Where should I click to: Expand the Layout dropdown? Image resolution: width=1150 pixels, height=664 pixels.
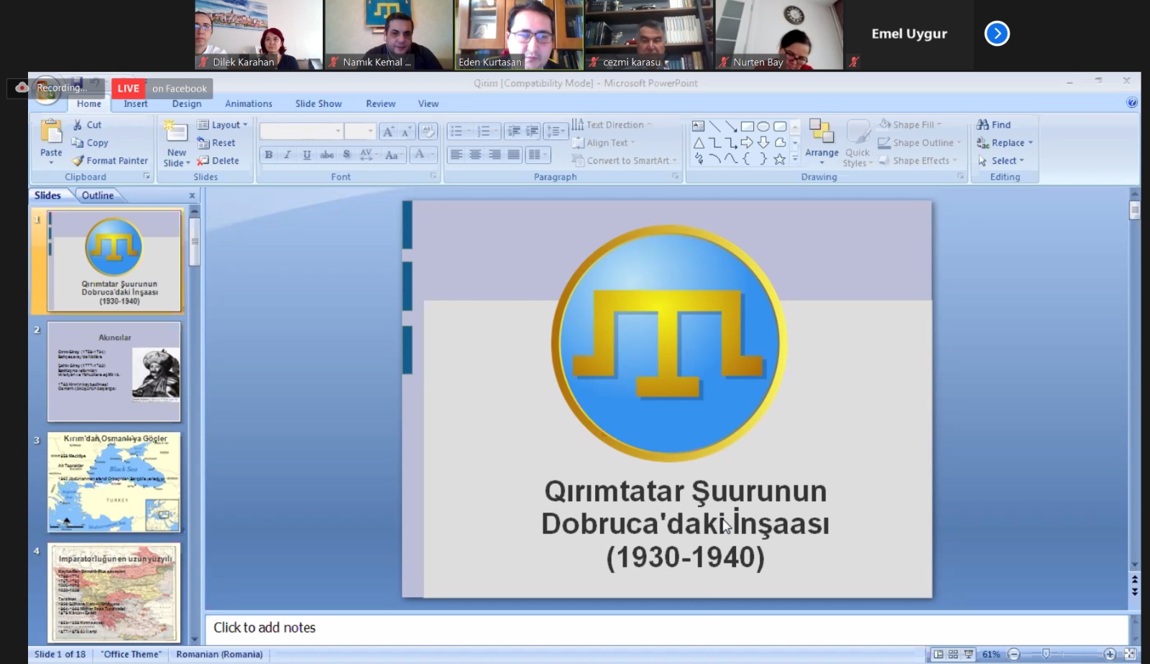click(222, 125)
